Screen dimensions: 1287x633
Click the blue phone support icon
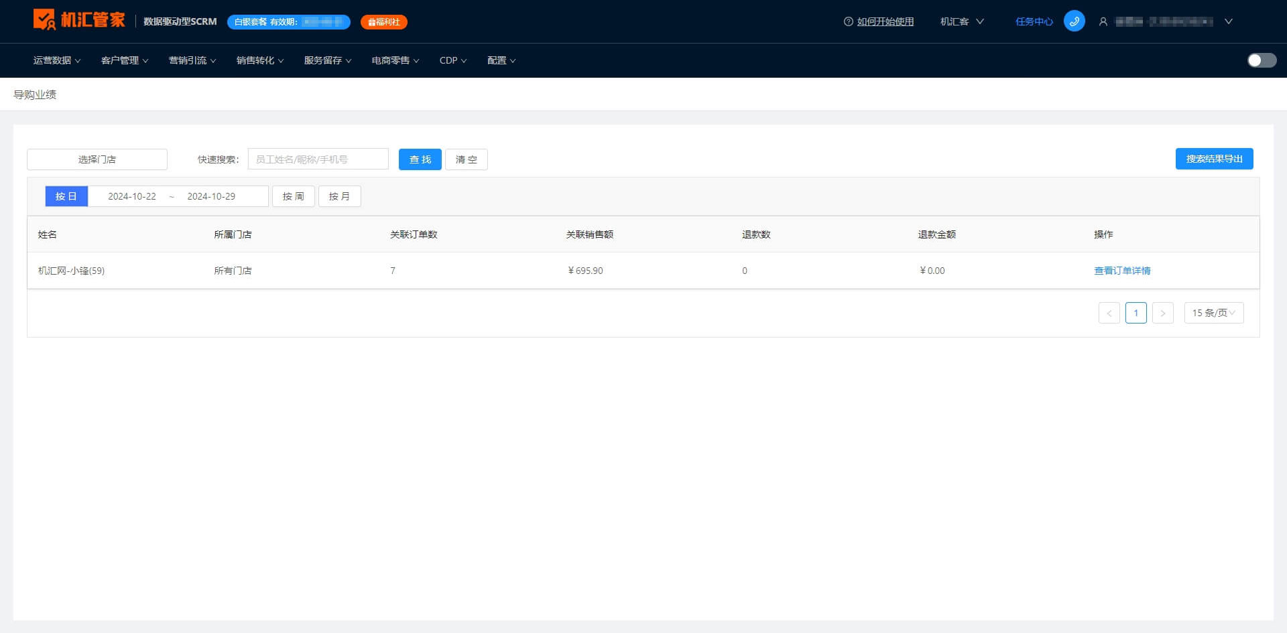tap(1074, 21)
